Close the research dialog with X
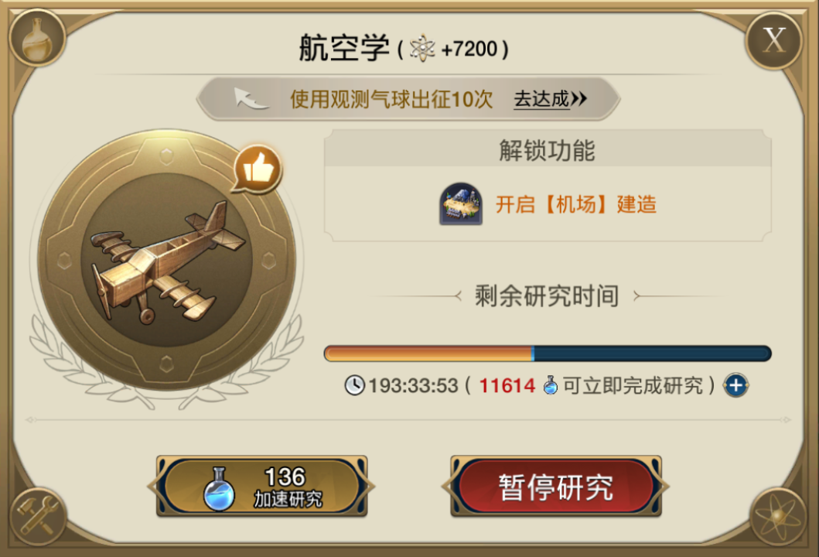Image resolution: width=819 pixels, height=557 pixels. (773, 39)
